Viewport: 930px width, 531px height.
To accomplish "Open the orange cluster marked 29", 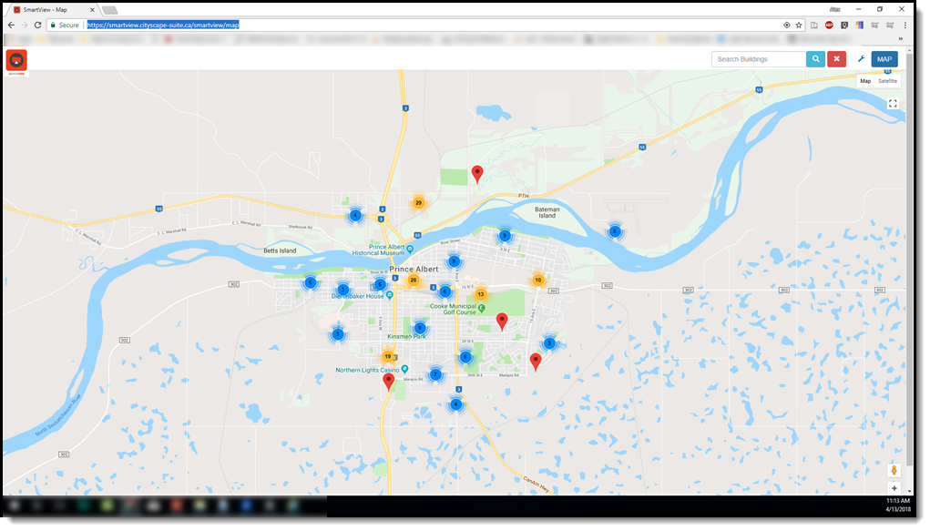I will click(418, 203).
